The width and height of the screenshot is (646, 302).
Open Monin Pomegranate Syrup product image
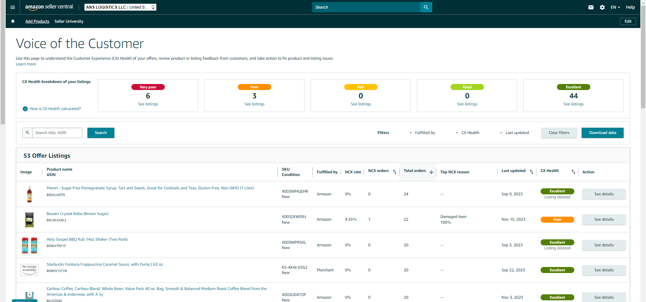pos(29,194)
